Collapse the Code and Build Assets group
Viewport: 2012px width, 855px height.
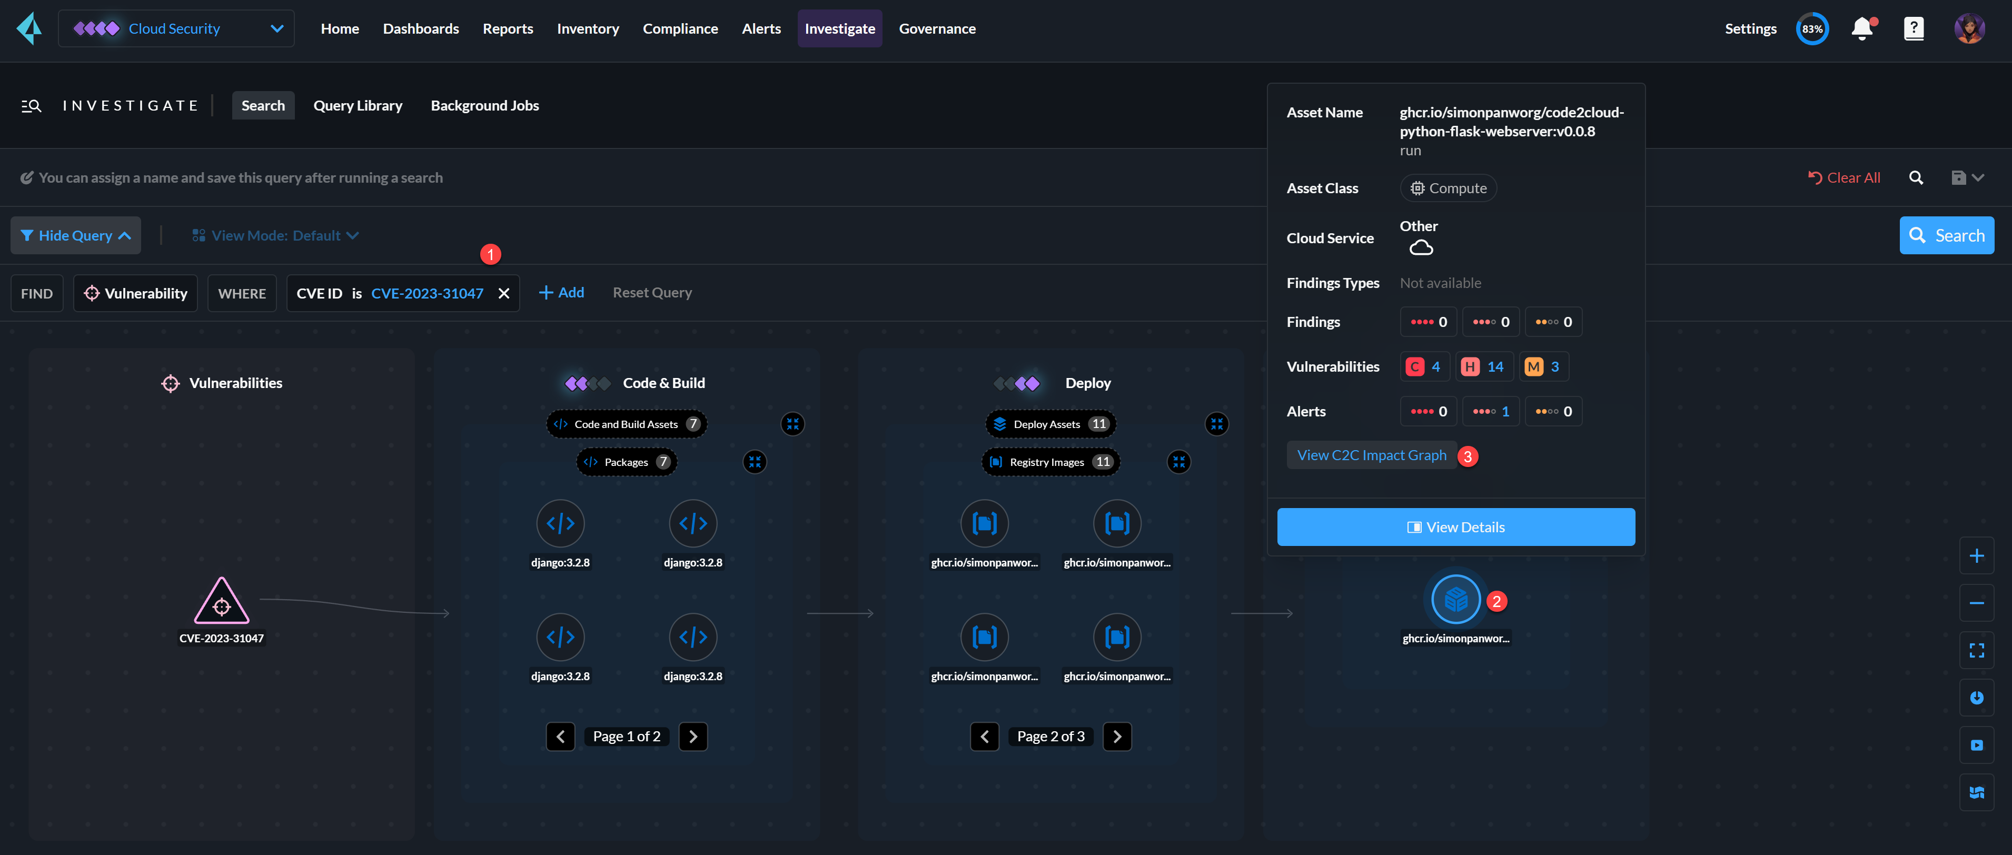click(793, 424)
